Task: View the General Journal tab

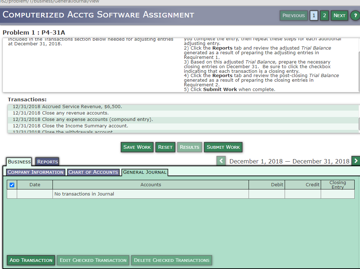Action: tap(145, 172)
